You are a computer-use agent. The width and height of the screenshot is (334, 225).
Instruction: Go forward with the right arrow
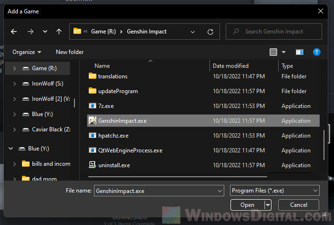pos(31,32)
